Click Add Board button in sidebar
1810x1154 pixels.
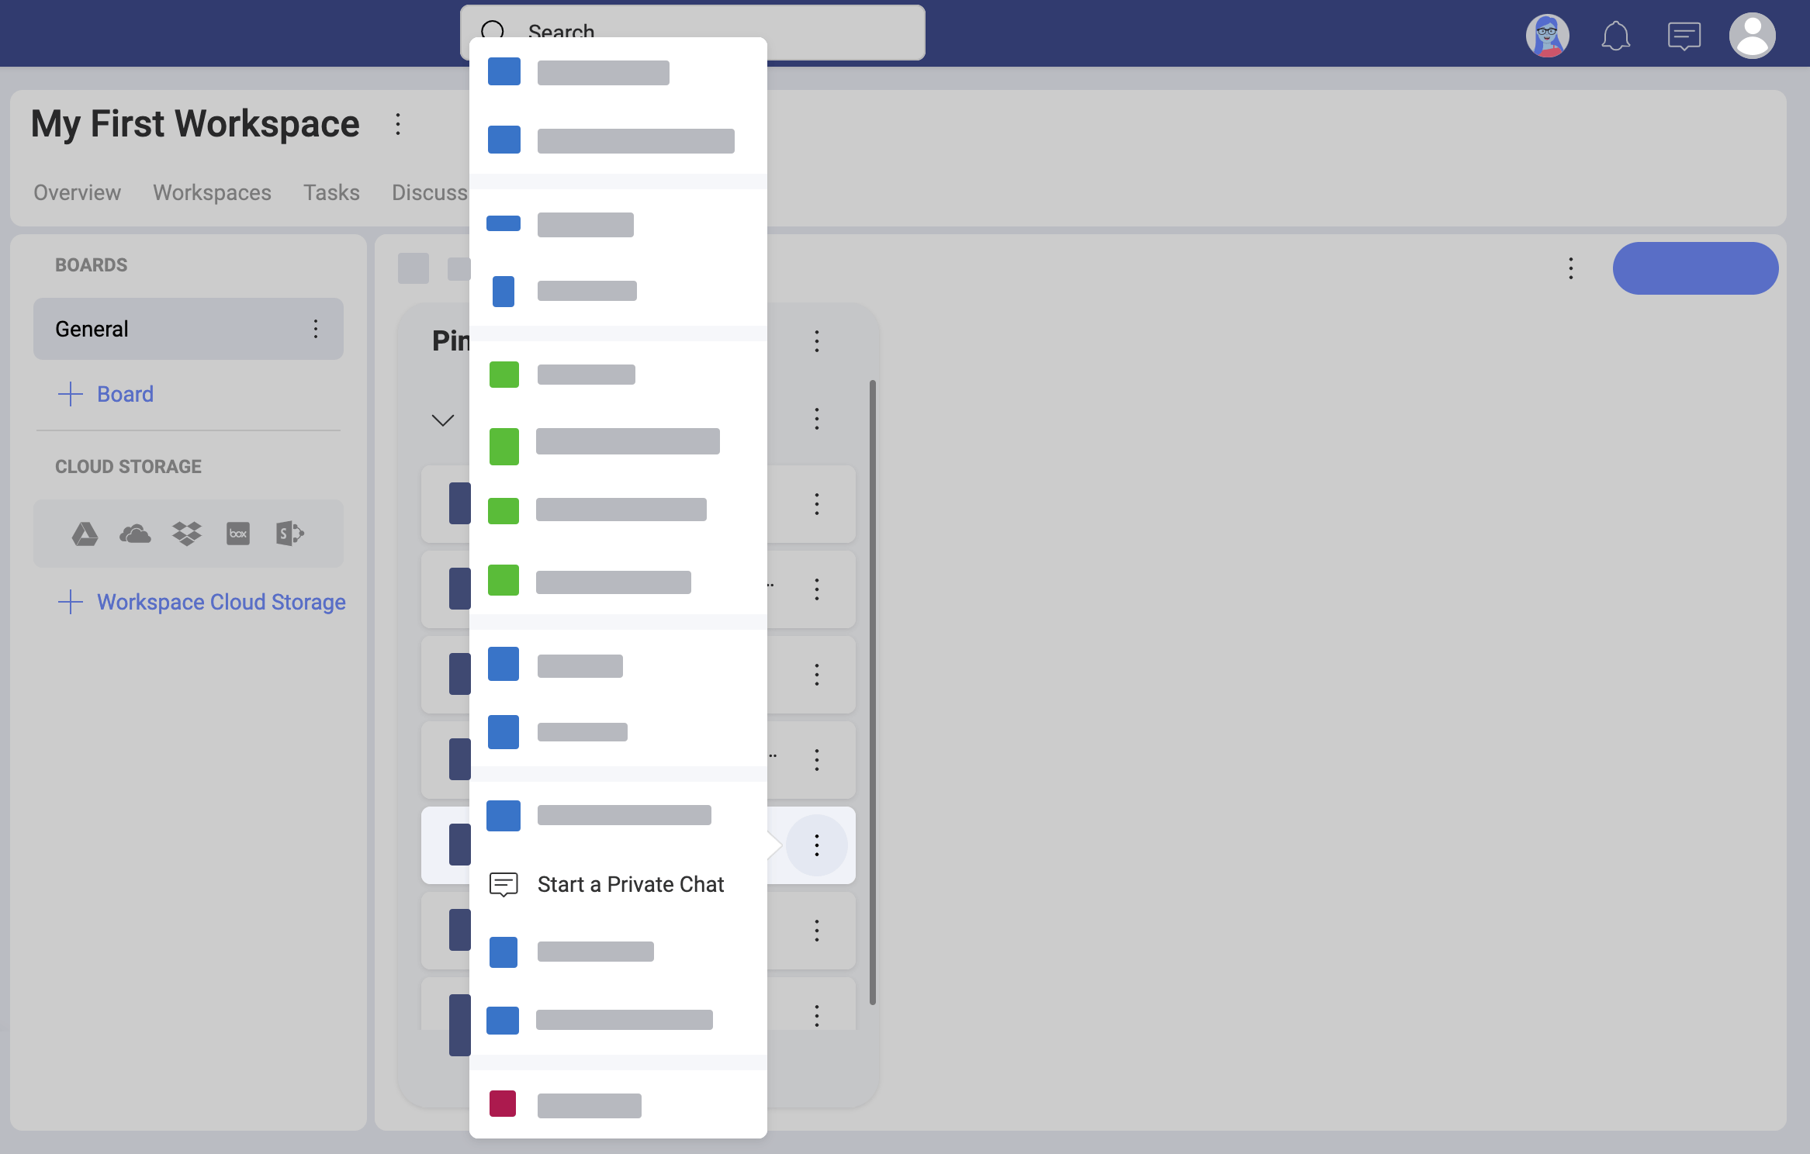point(104,393)
